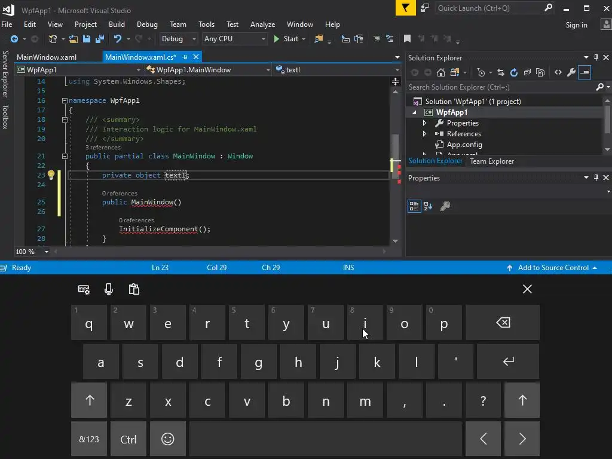Open the Build menu

coord(117,24)
